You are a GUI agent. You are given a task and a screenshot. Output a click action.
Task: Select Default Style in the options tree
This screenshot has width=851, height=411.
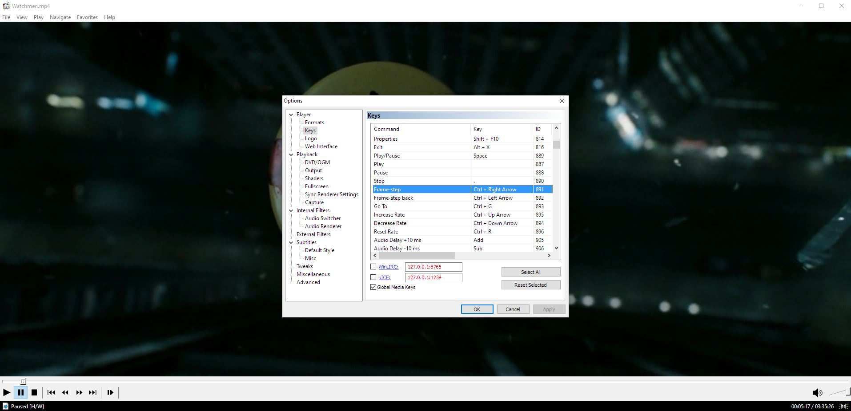(320, 250)
